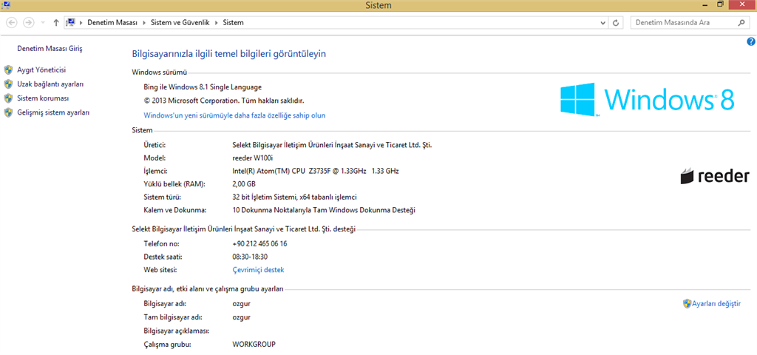Click ozgur next to Bilgisayar adı
The height and width of the screenshot is (355, 757).
point(242,304)
